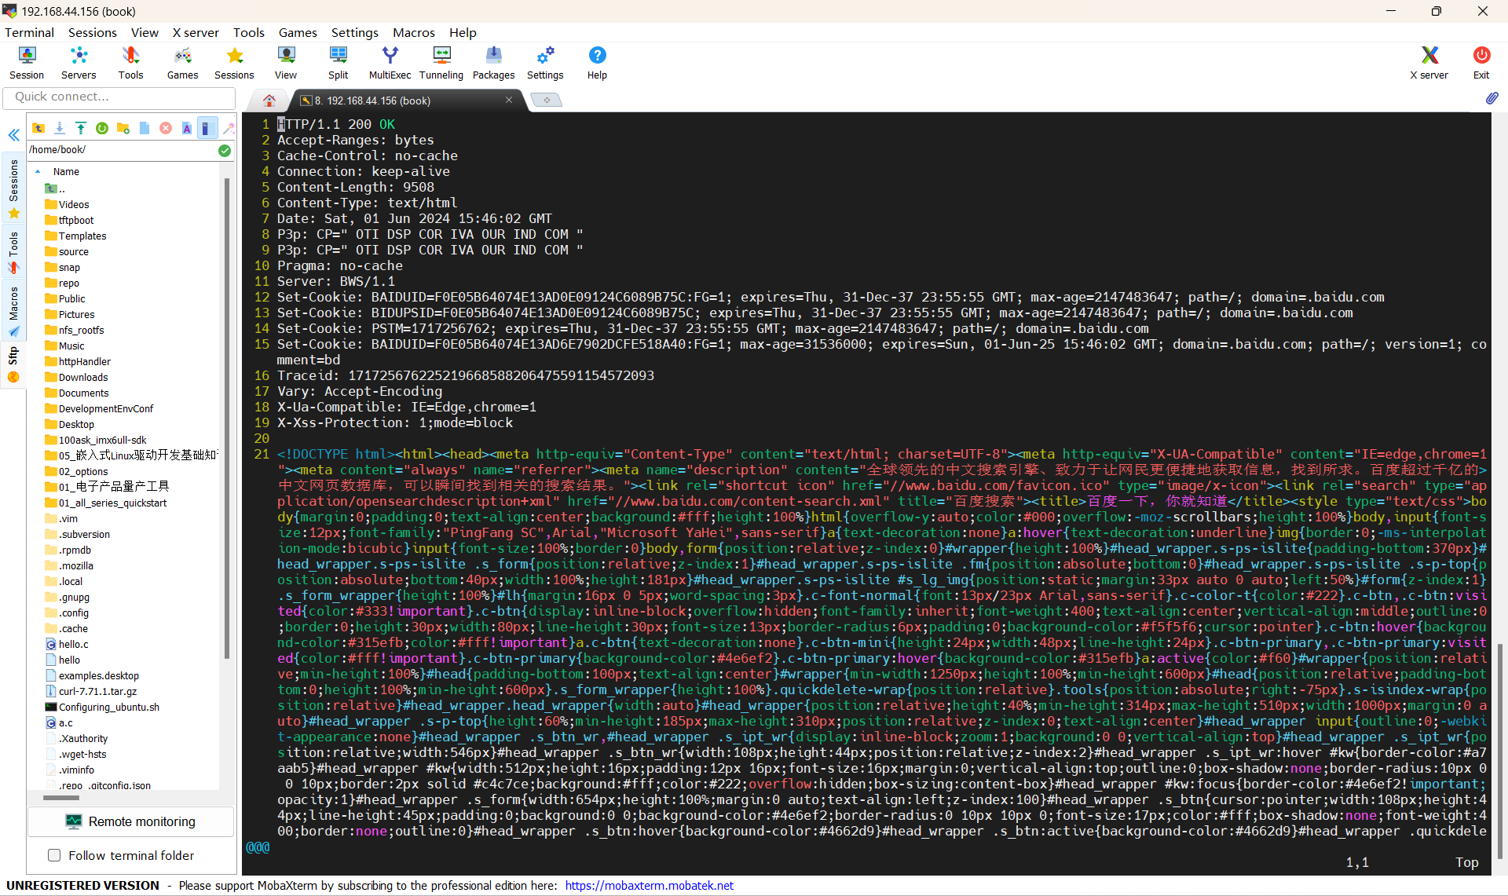Collapse the sidebar with double-chevron arrow
Viewport: 1508px width, 896px height.
13,135
